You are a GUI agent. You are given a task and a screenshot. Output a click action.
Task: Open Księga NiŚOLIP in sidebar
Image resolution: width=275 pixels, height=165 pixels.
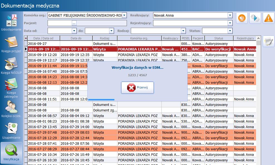coord(11,66)
